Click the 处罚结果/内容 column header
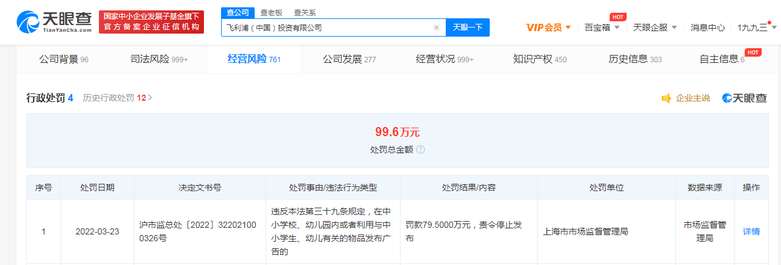This screenshot has width=781, height=265. click(x=469, y=187)
